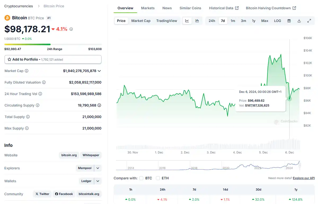Open Historical Data external link
The height and width of the screenshot is (204, 318).
click(x=224, y=8)
